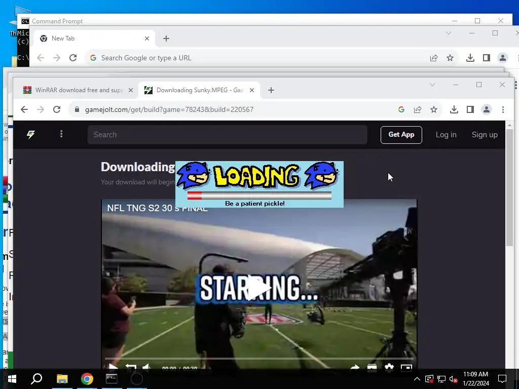
Task: Open File Explorer from the taskbar
Action: pos(62,379)
